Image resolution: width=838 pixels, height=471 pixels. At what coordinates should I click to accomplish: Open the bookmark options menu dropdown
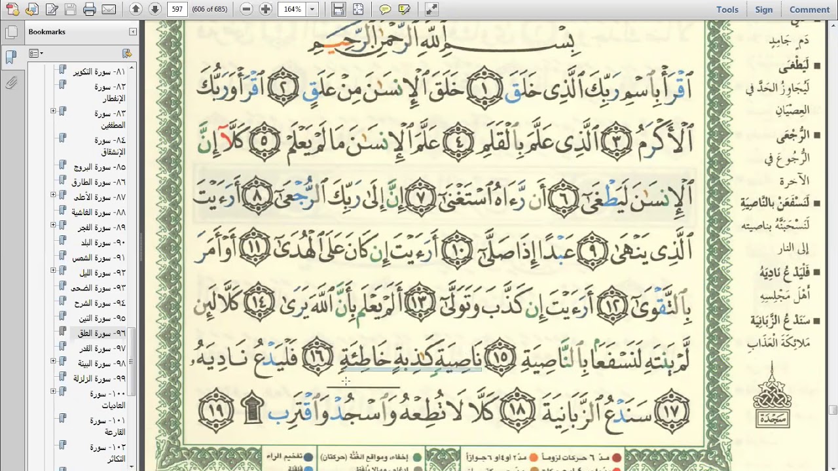36,53
